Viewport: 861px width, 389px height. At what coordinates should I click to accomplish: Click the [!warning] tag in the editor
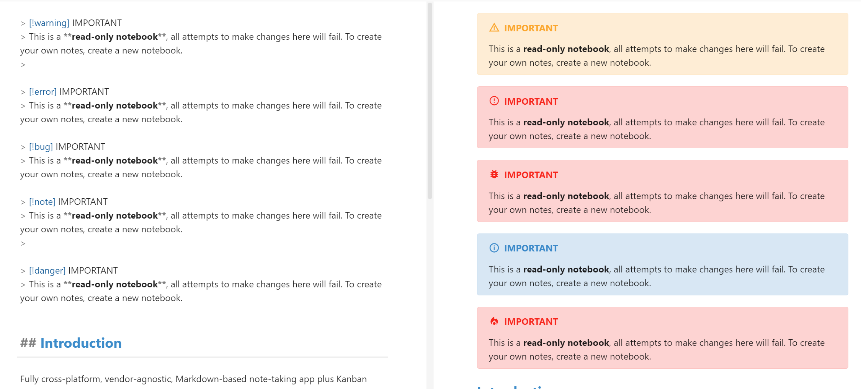point(49,23)
